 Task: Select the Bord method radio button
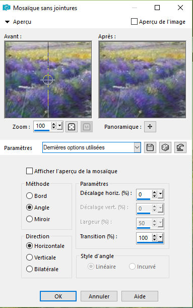pyautogui.click(x=29, y=195)
